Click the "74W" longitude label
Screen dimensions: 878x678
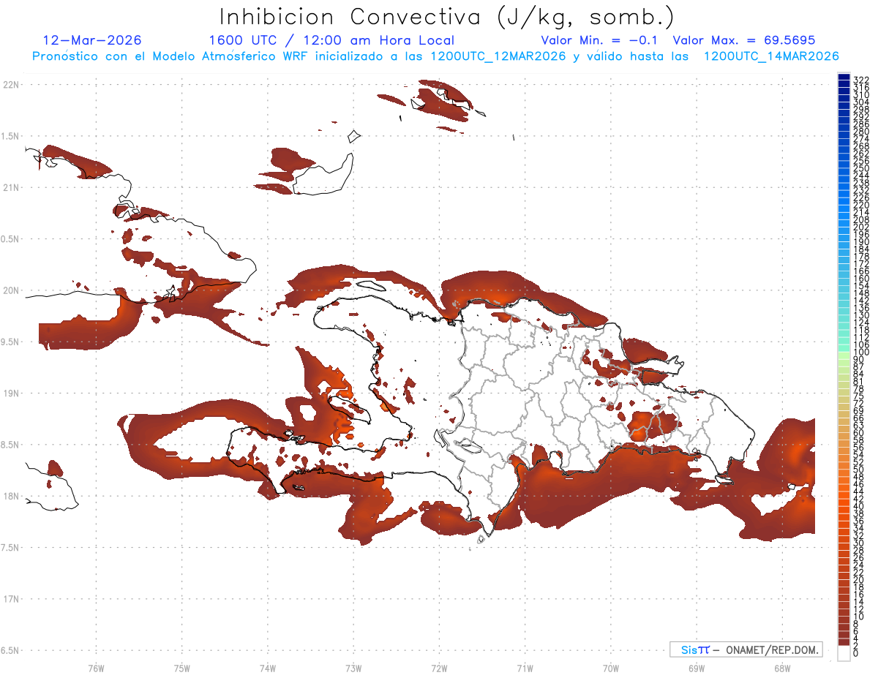pos(268,668)
